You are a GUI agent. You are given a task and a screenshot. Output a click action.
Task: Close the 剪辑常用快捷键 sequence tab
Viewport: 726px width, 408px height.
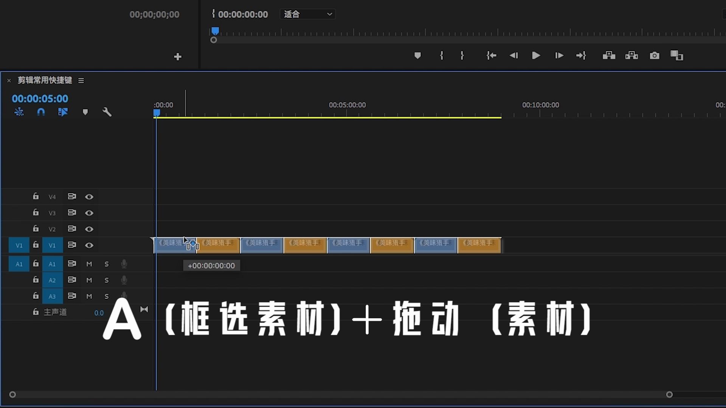point(9,80)
